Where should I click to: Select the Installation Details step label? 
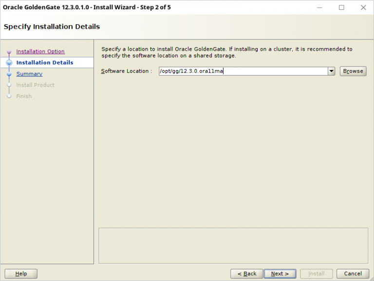point(45,63)
